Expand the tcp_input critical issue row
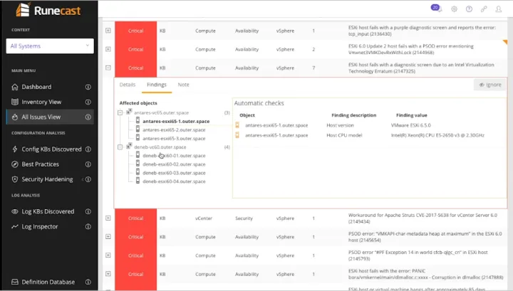The image size is (513, 291). tap(108, 31)
